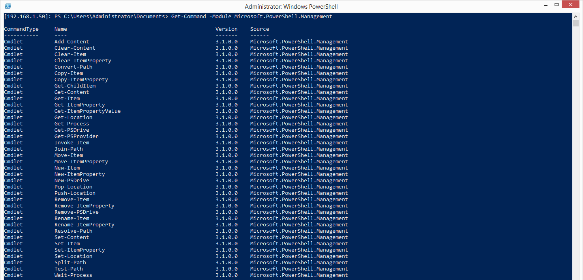
Task: Click the 'Resolve-Path' cmdlet name
Action: click(73, 231)
